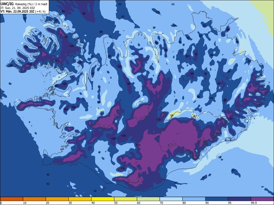Select the yellow-green 50–60 legend swatch
274x205 pixels.
(125, 199)
